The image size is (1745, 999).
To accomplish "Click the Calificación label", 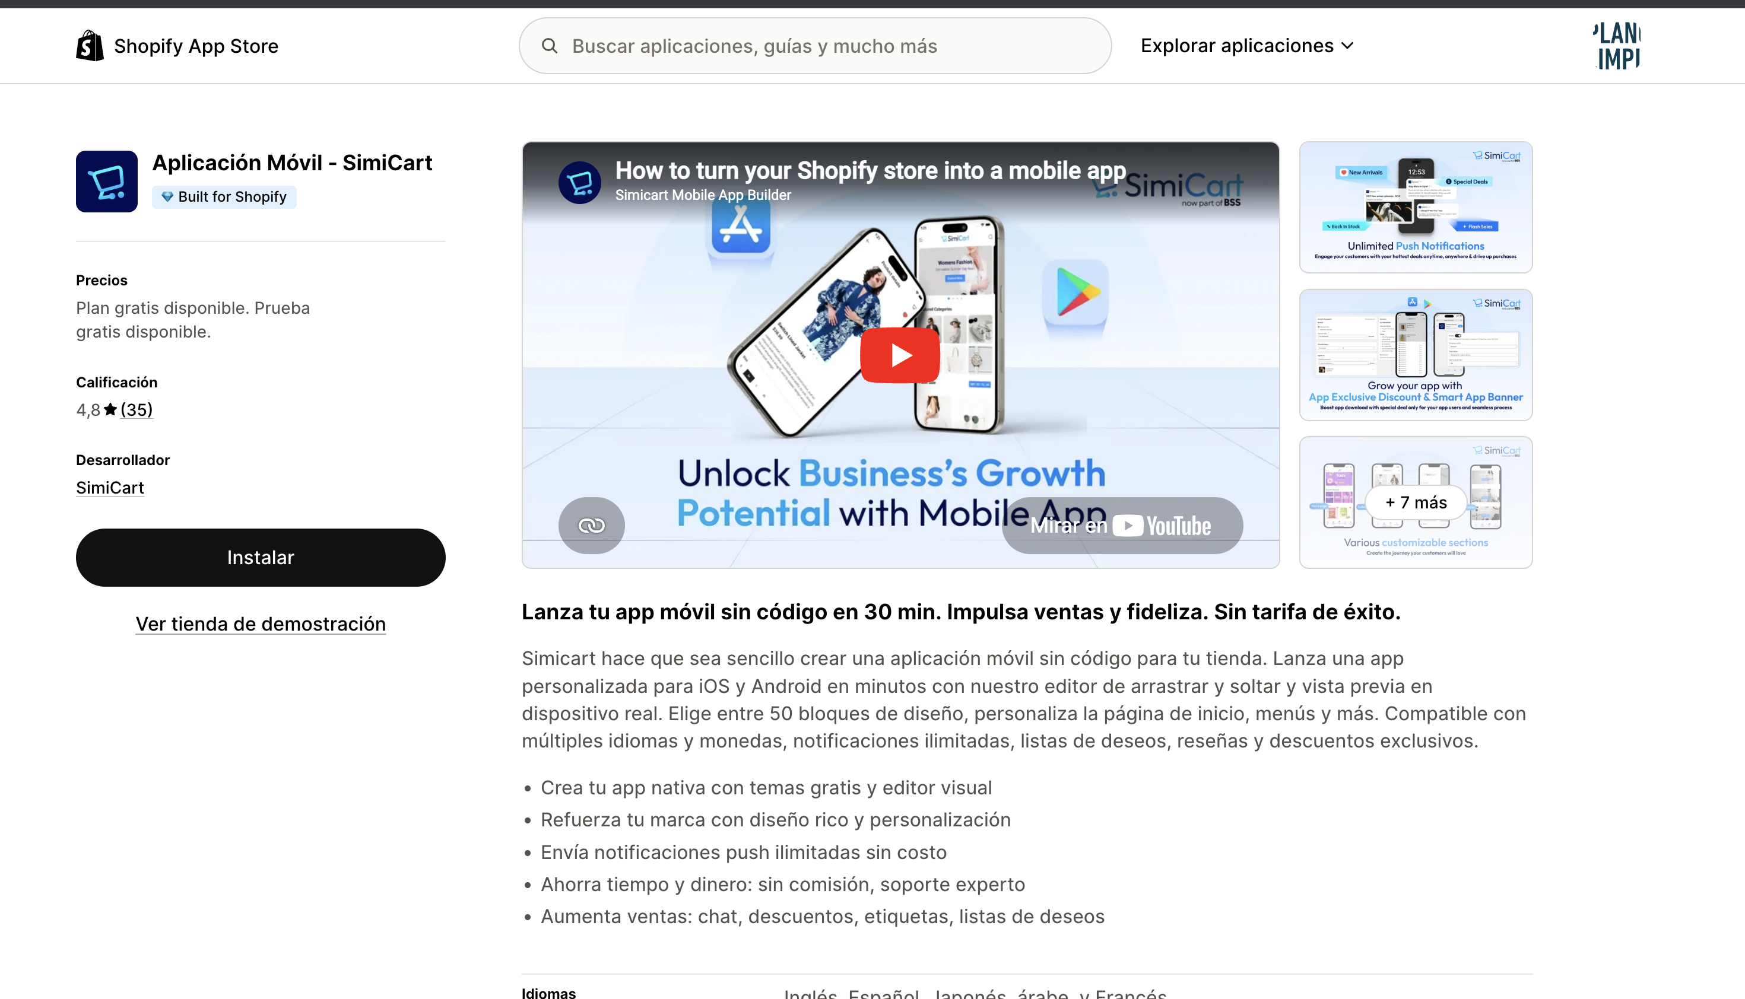I will click(x=117, y=383).
